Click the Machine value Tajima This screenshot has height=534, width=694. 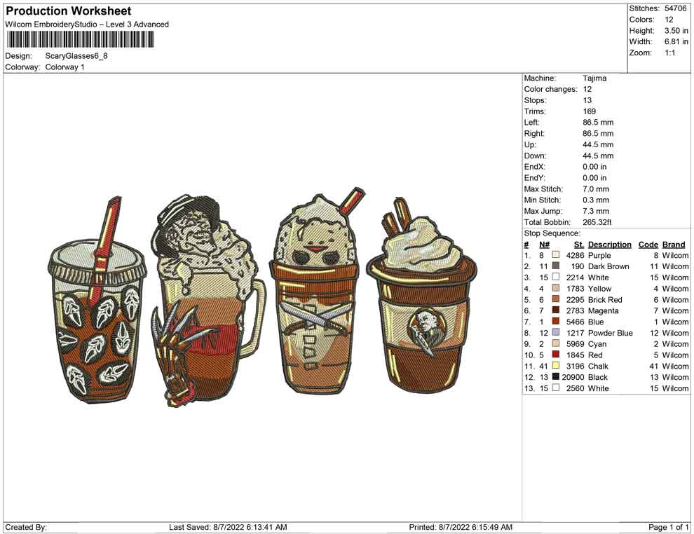tap(594, 78)
